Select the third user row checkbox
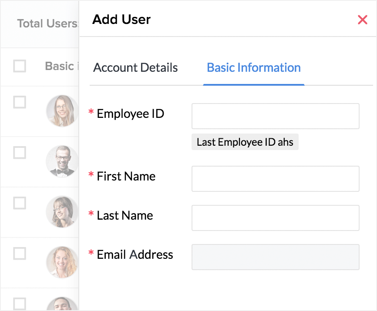Image resolution: width=377 pixels, height=311 pixels. click(20, 203)
